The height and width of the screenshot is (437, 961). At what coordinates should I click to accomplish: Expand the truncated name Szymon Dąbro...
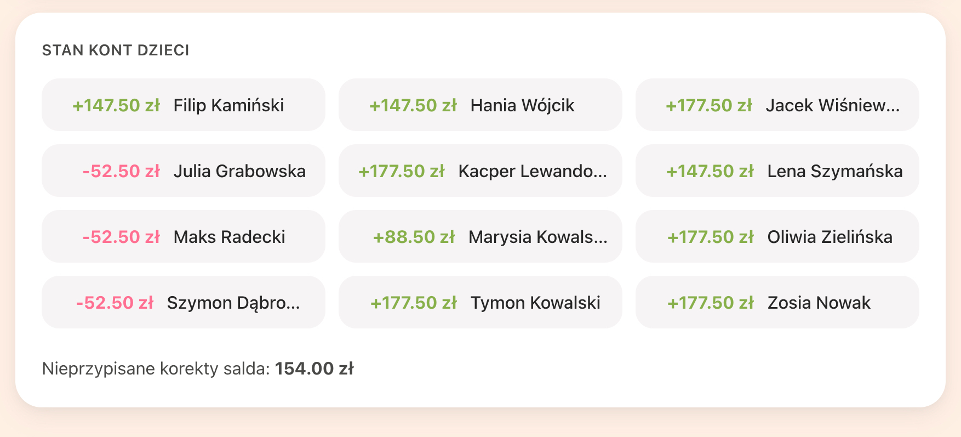click(232, 302)
